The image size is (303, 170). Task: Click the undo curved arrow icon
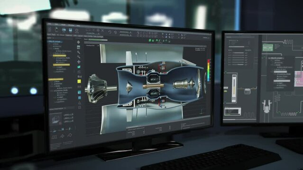coord(110,32)
